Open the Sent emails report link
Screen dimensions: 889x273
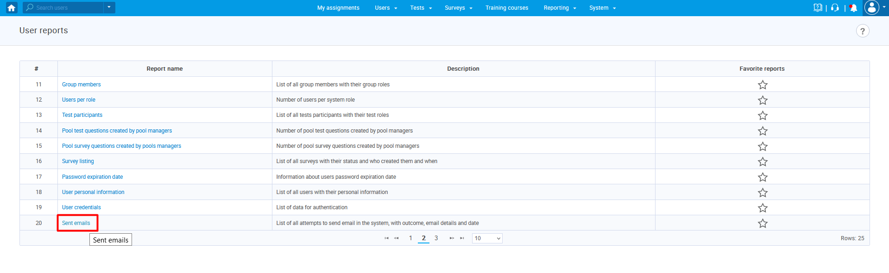(x=76, y=223)
